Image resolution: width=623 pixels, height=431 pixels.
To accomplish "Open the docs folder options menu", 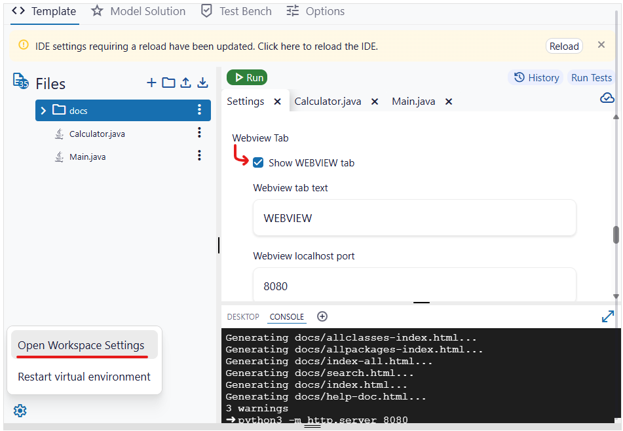I will click(x=199, y=110).
